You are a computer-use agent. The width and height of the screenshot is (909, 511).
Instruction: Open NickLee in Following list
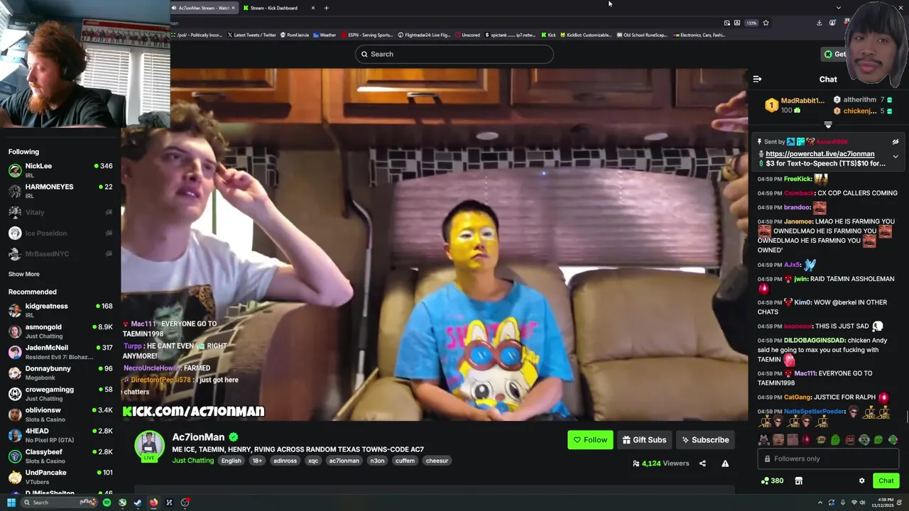(x=60, y=170)
